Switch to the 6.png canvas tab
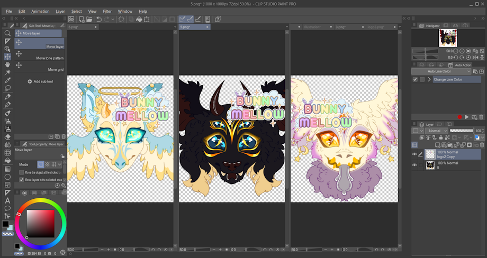Screen dimensions: 487x258 coord(74,26)
